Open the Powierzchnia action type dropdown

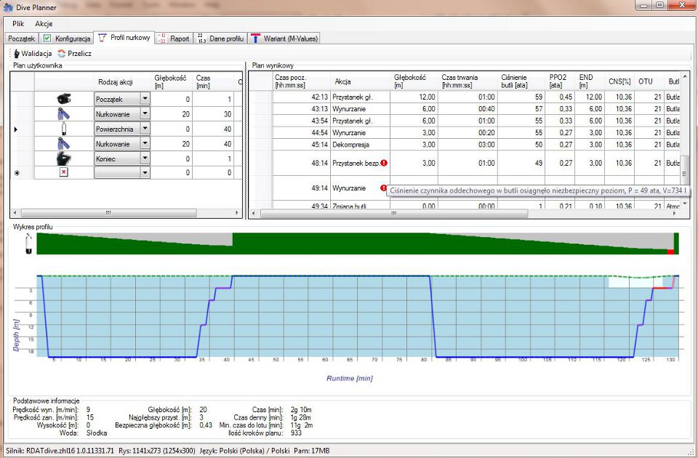tap(145, 128)
